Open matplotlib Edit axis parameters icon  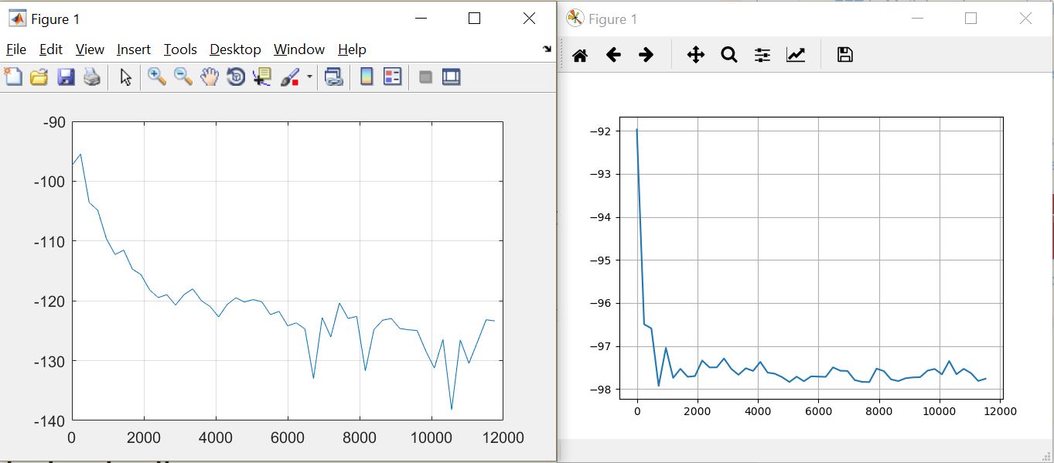[x=796, y=55]
